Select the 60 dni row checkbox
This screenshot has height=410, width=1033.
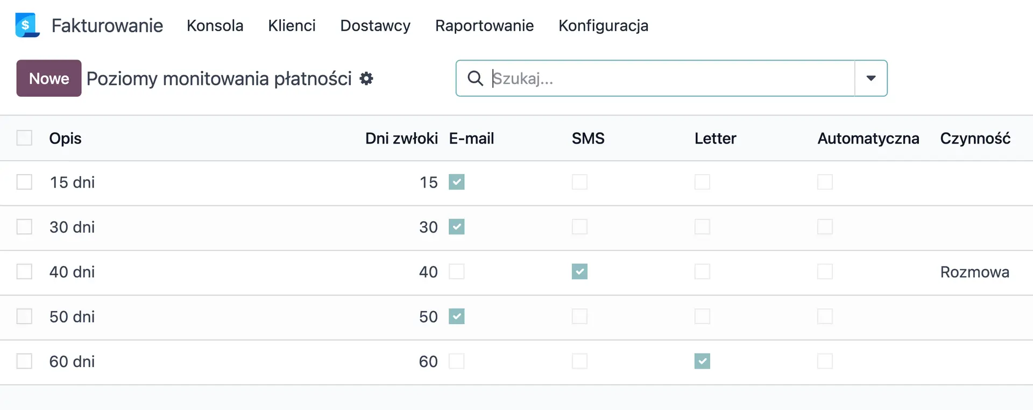pyautogui.click(x=24, y=361)
